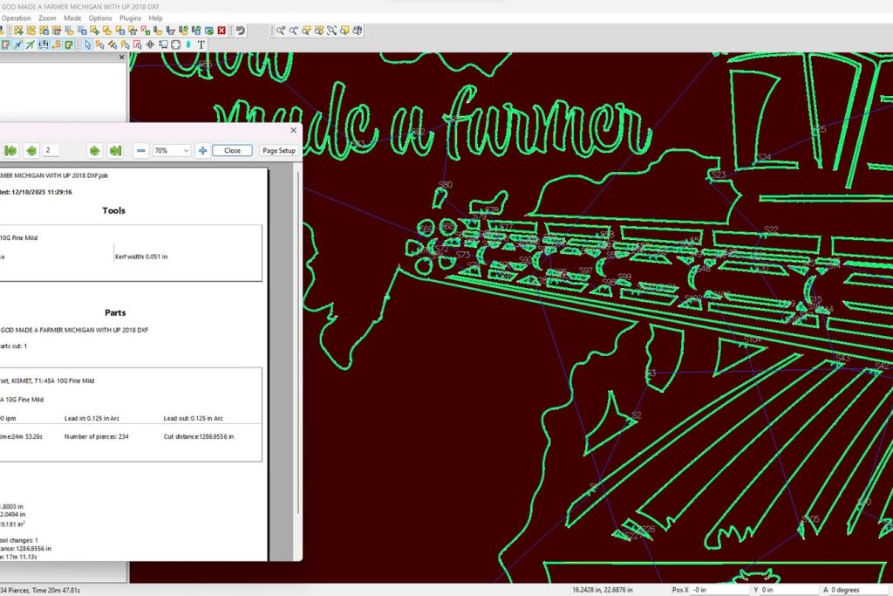Increase preview zoom with plus button
This screenshot has height=596, width=893.
202,151
